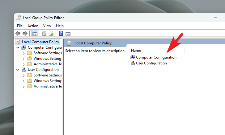Click the Forward arrow toolbar icon
The image size is (225, 135).
(25, 34)
